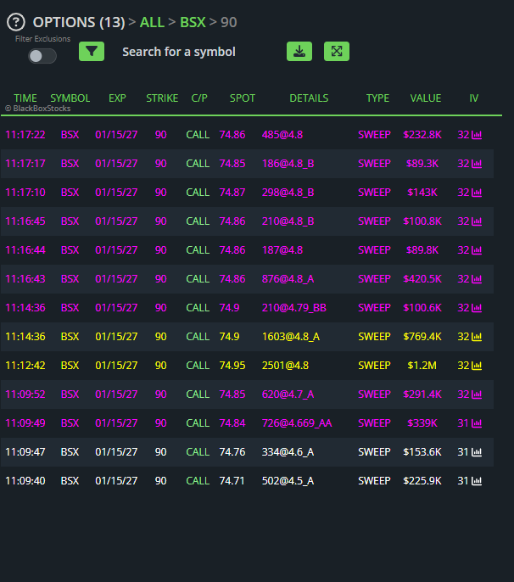This screenshot has height=582, width=514.
Task: Sort by the EXP column header
Action: [x=117, y=98]
